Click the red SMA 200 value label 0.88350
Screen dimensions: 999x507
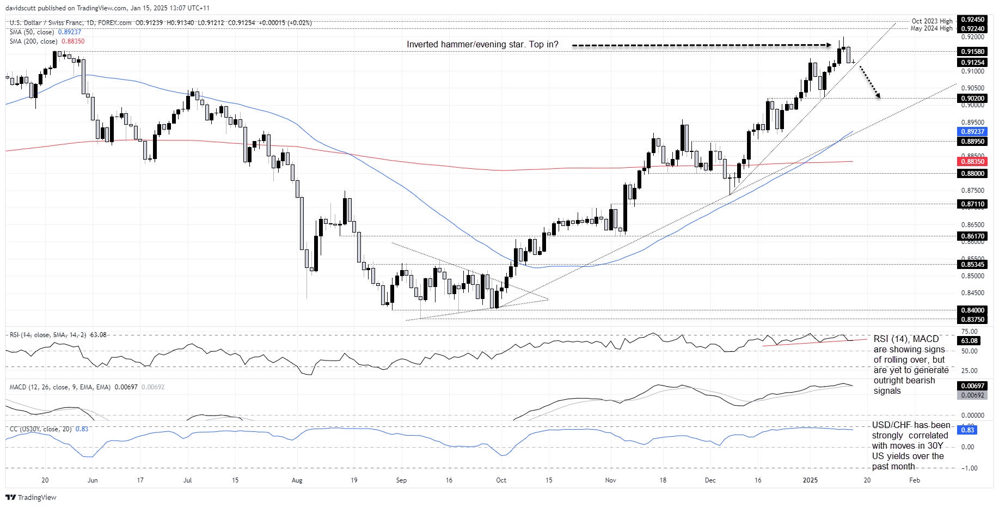pyautogui.click(x=972, y=162)
